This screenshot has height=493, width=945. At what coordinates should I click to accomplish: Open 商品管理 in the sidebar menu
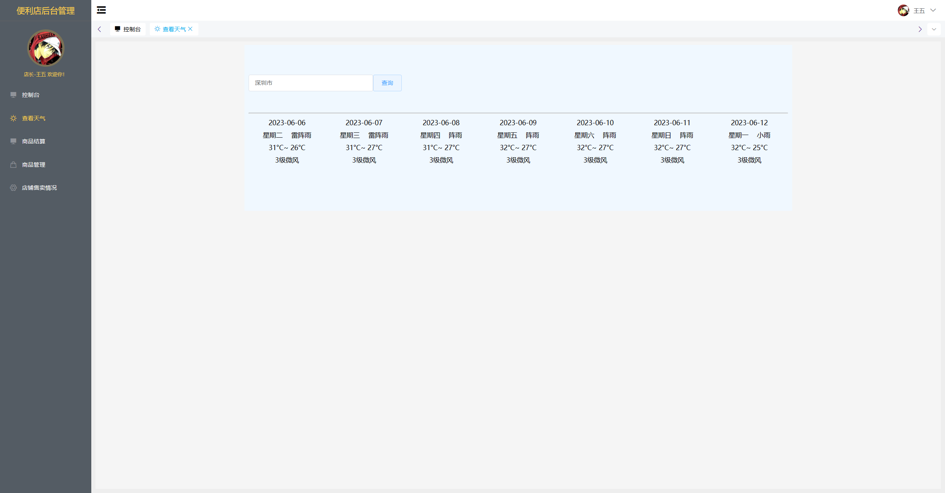click(x=34, y=164)
